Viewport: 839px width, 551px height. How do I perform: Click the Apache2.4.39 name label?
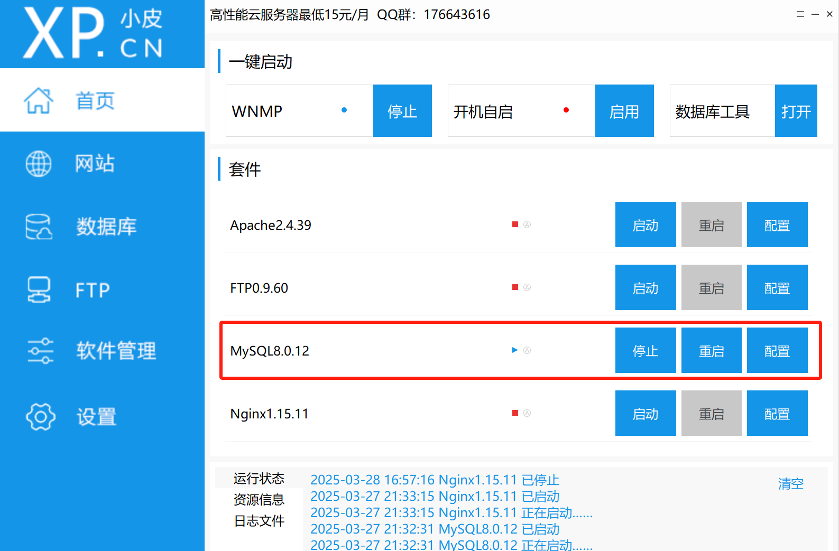(271, 225)
